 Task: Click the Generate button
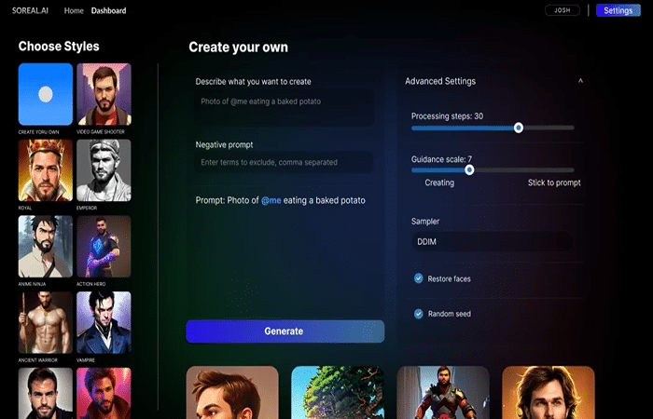pos(285,331)
